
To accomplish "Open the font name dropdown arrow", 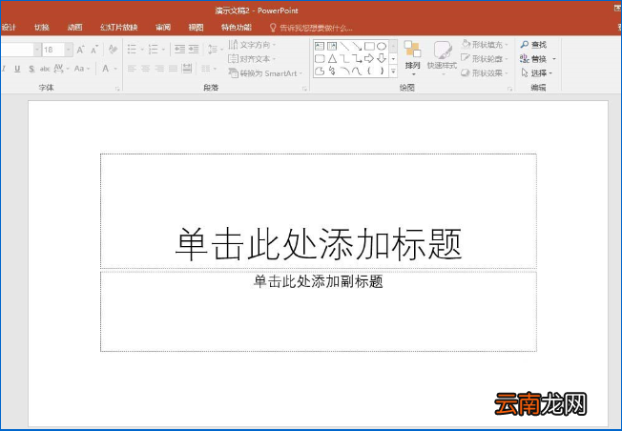I will click(x=37, y=50).
